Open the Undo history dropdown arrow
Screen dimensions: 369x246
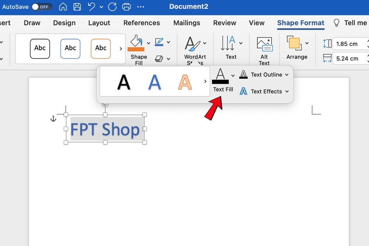(101, 7)
